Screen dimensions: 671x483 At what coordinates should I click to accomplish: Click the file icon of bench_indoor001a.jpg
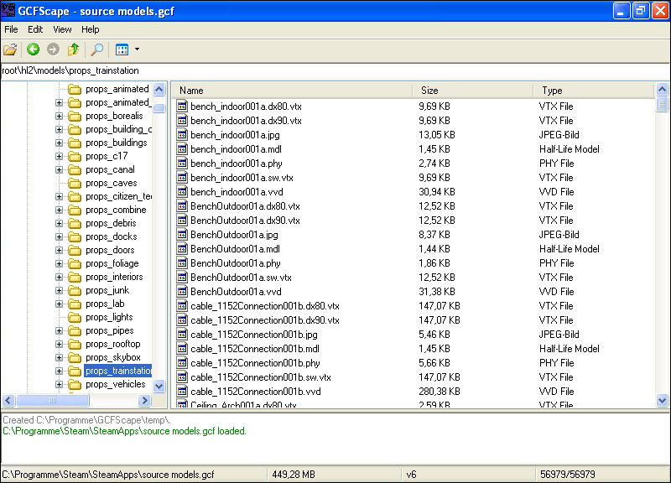[x=182, y=135]
